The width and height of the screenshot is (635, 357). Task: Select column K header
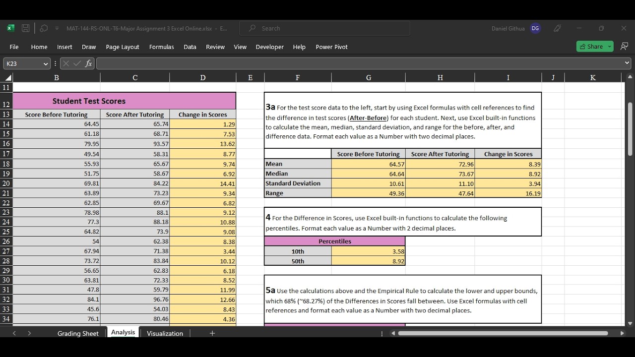(x=593, y=77)
